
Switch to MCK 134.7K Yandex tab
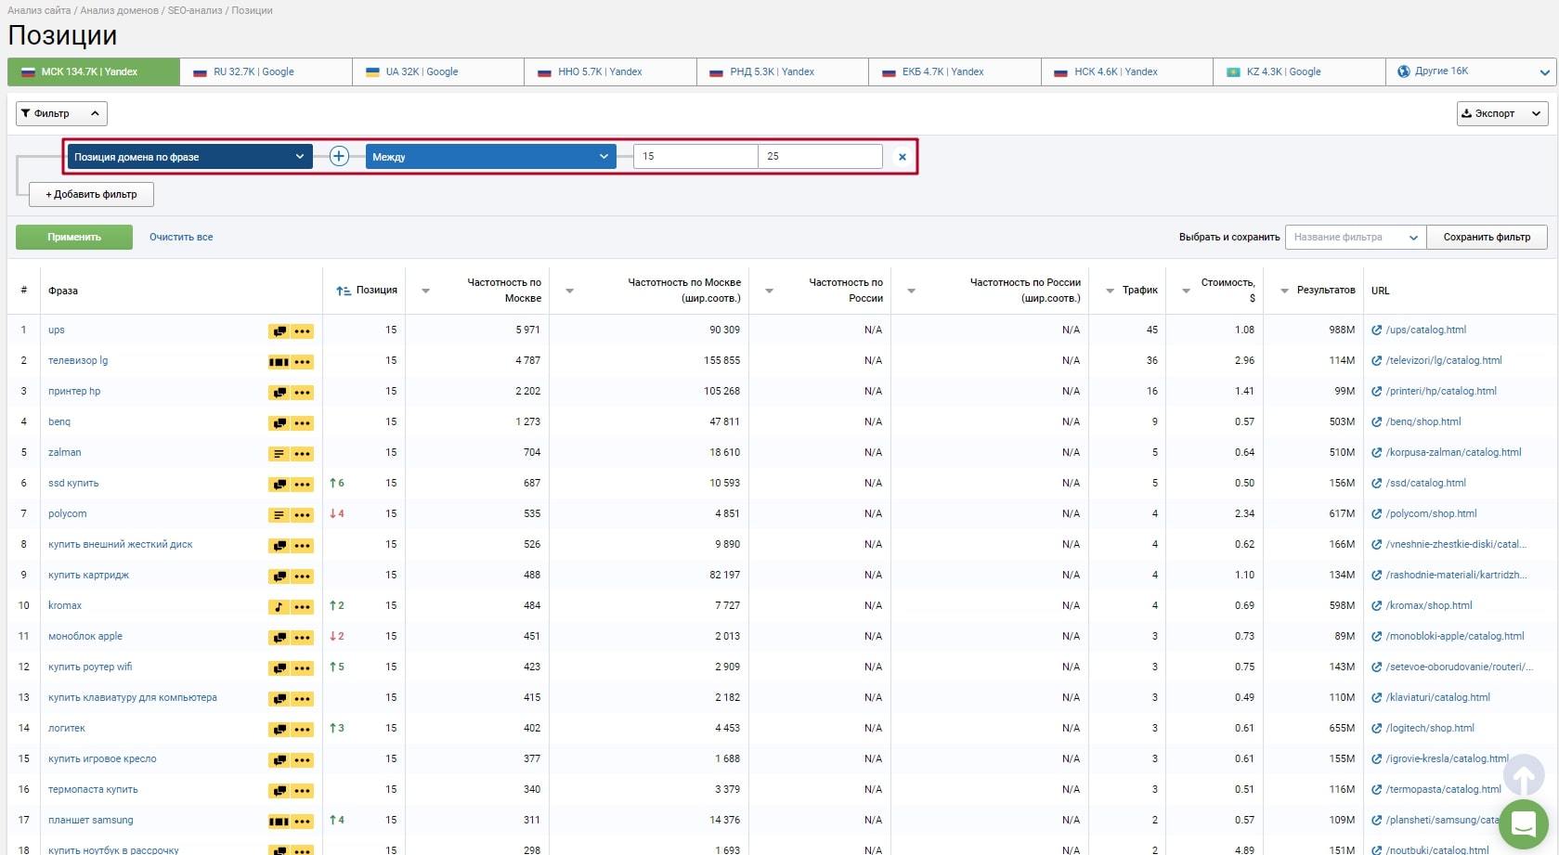point(94,71)
